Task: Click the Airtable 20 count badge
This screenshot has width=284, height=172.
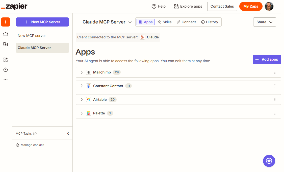Action: pyautogui.click(x=113, y=100)
